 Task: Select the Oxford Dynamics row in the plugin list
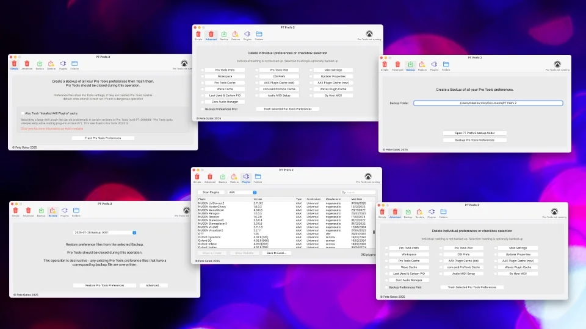[286, 237]
